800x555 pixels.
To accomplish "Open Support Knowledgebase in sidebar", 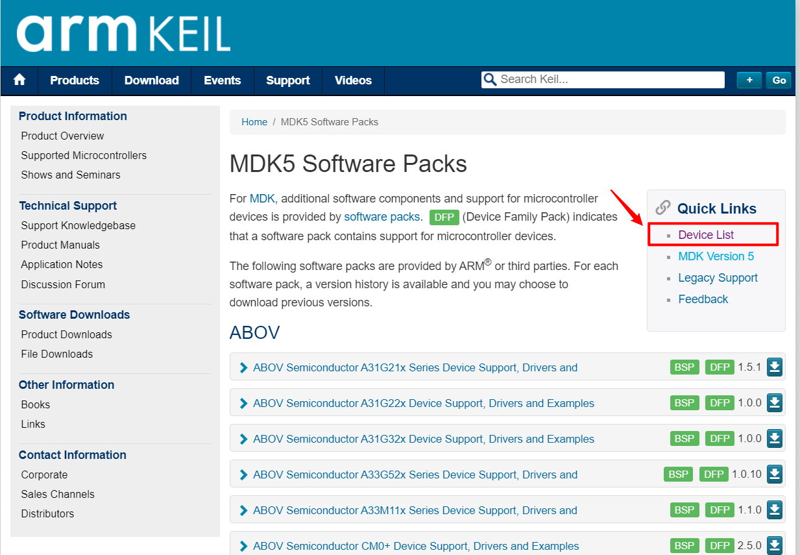I will click(79, 225).
